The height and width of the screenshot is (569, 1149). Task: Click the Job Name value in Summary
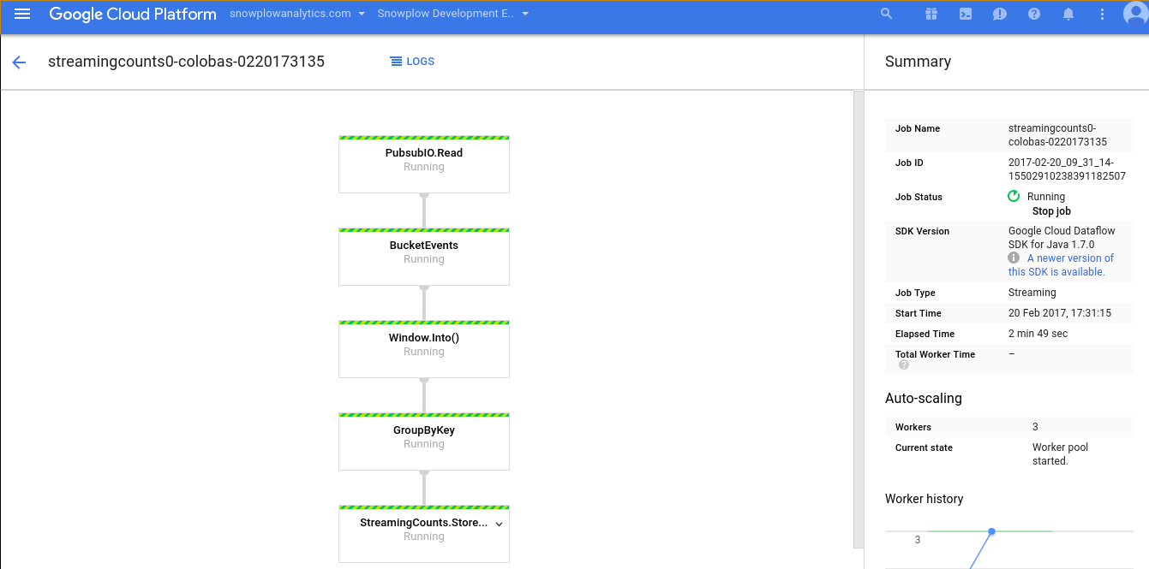(x=1058, y=135)
